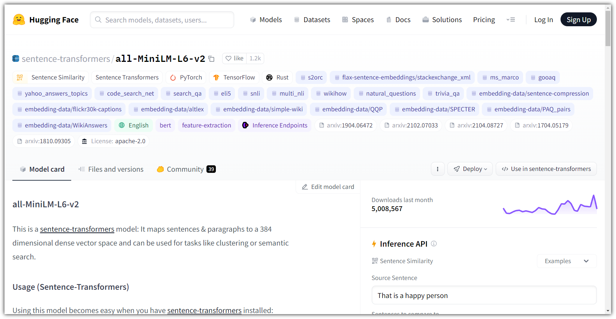This screenshot has height=319, width=616.
Task: Click the TensorFlow tag
Action: [234, 78]
